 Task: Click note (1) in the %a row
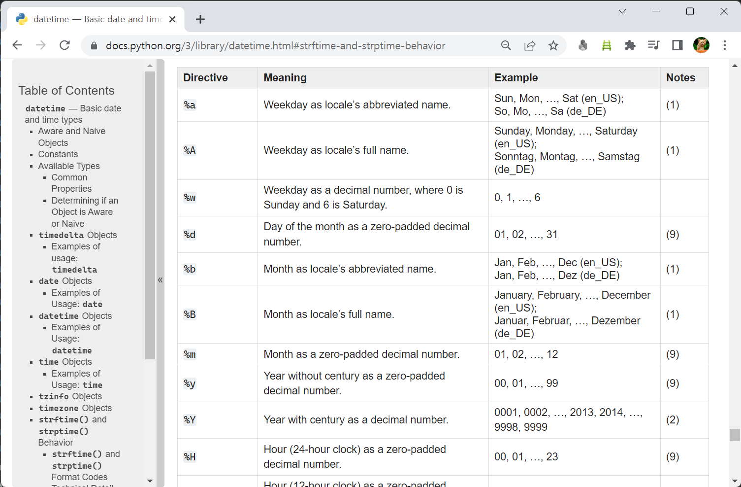coord(673,105)
